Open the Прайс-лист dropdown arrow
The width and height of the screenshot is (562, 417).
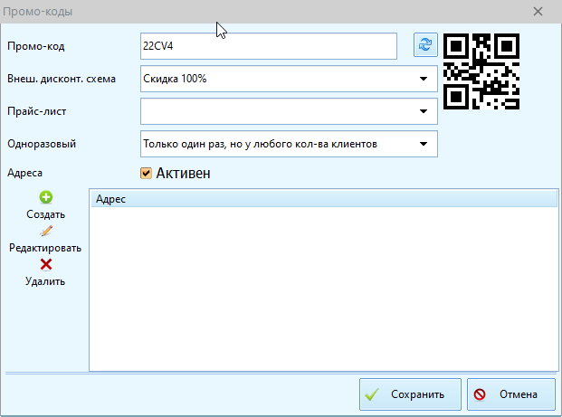tap(424, 111)
